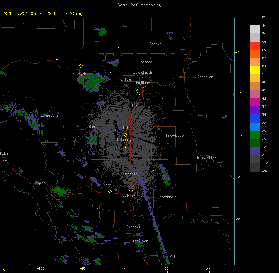Click the Innisfail label
The image size is (279, 273).
coord(134,106)
